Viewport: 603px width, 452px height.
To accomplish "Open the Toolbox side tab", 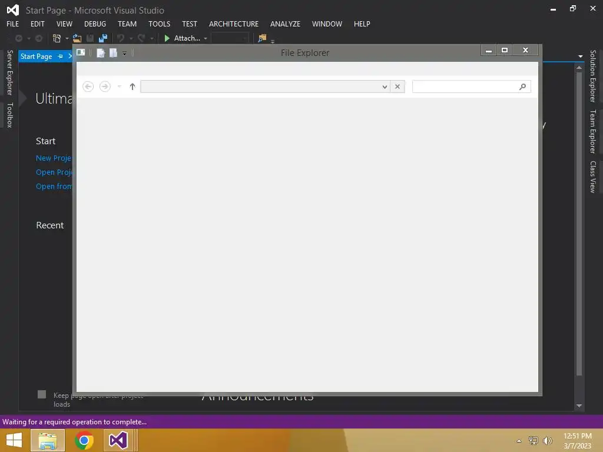I will click(x=9, y=115).
